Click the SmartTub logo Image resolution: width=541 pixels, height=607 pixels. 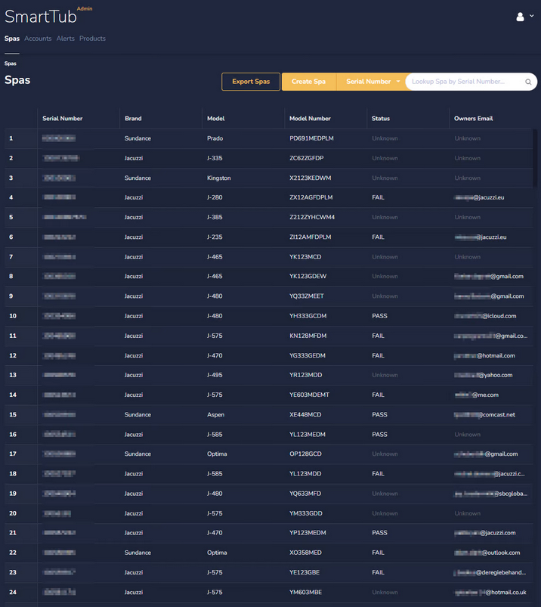[x=41, y=17]
